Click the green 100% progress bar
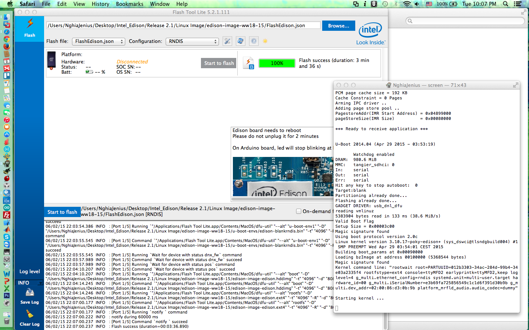The width and height of the screenshot is (529, 330). coord(277,63)
